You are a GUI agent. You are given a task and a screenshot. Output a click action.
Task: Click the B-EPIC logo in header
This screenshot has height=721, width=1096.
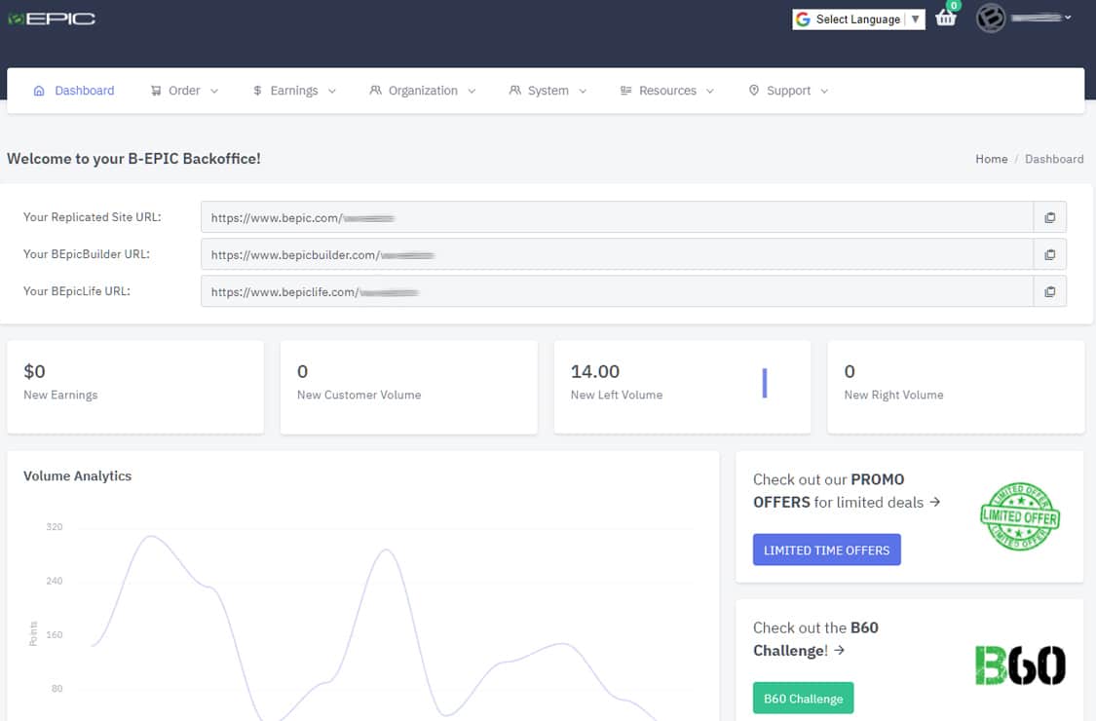pyautogui.click(x=52, y=19)
